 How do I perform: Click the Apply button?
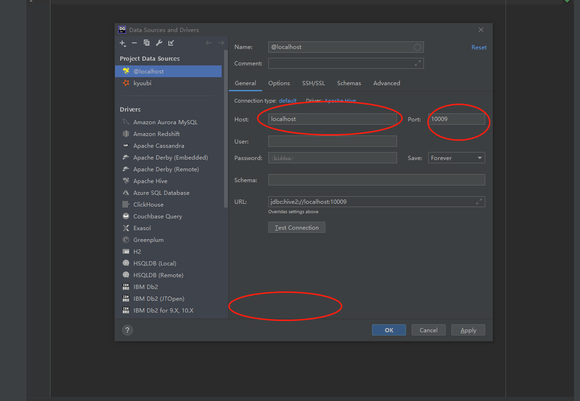[468, 330]
